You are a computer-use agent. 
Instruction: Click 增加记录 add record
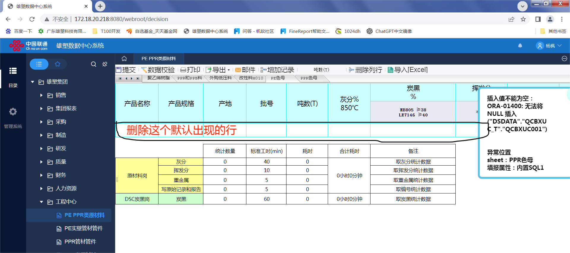[x=277, y=70]
